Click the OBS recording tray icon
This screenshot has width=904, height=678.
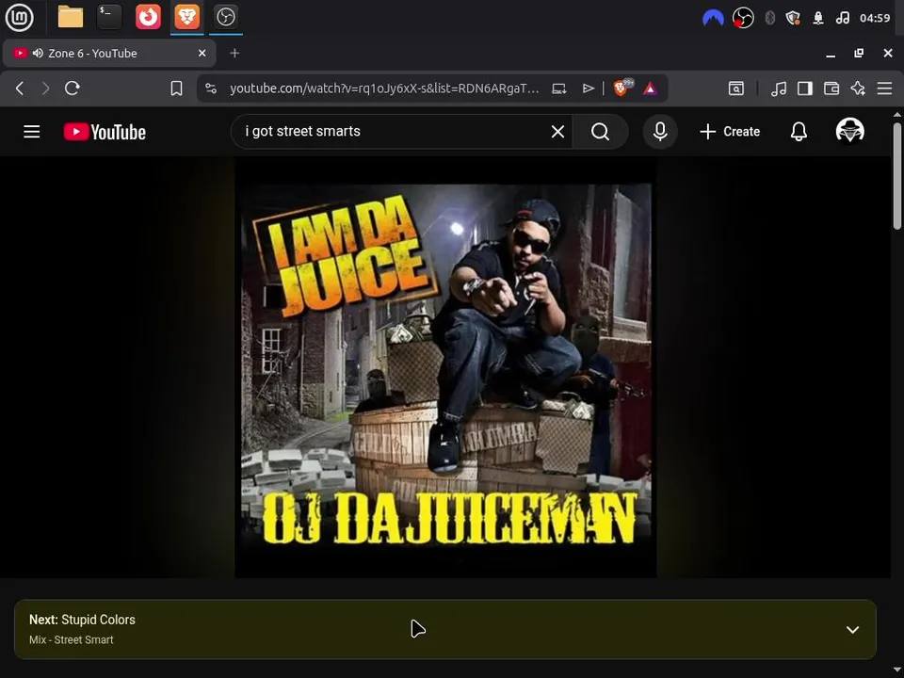coord(743,18)
